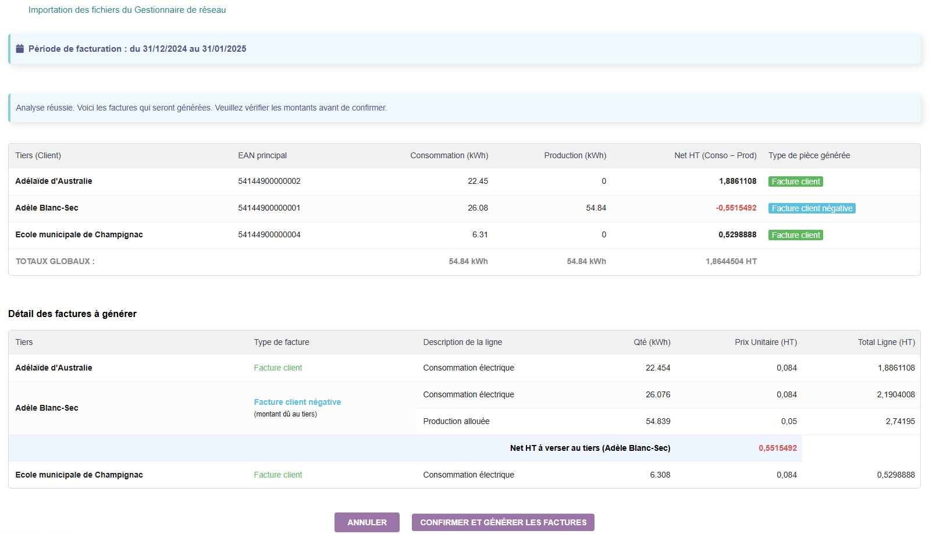Click the EAN principal column header
The height and width of the screenshot is (534, 929).
[x=262, y=155]
